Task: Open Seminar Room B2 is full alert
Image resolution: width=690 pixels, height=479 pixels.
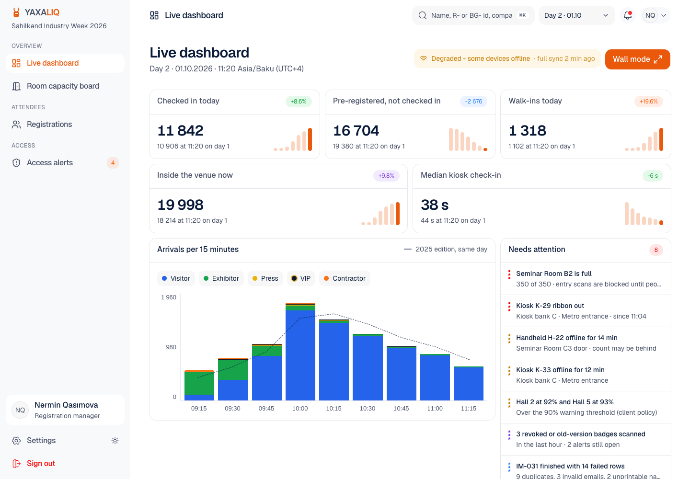Action: point(586,279)
